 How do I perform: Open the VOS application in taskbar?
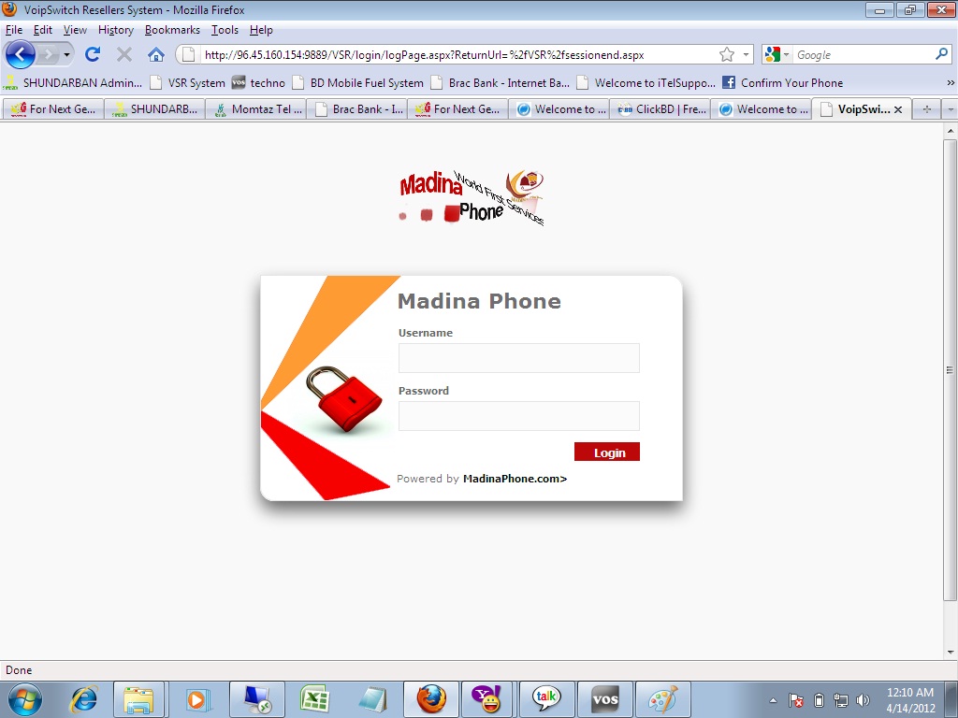coord(605,699)
